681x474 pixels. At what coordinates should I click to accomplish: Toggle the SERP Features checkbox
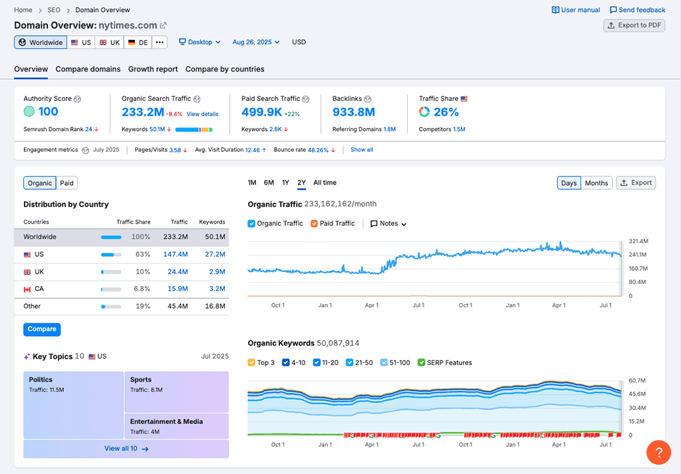[x=421, y=362]
